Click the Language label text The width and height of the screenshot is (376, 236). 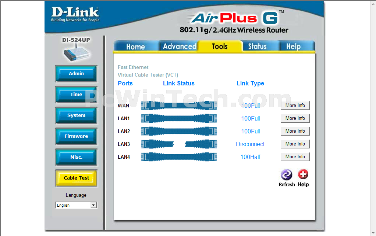[x=76, y=195]
